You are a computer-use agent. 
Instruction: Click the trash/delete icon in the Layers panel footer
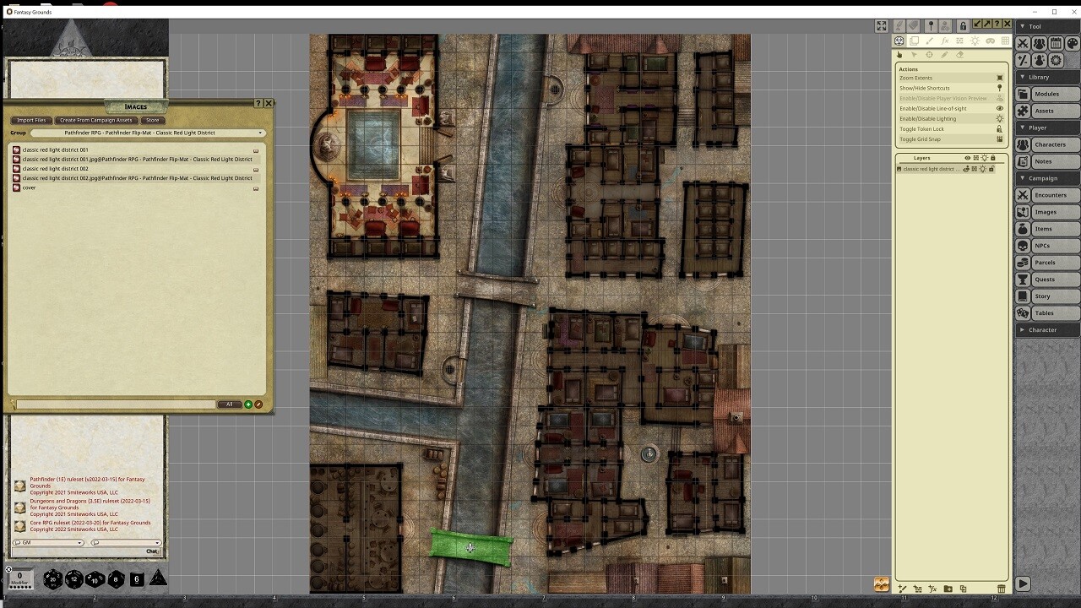[x=1002, y=588]
